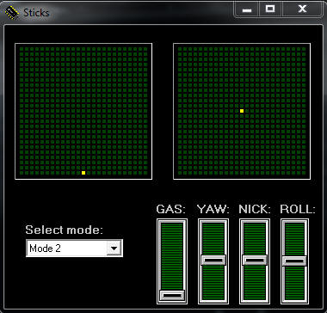This screenshot has height=313, width=327.
Task: Open the Select mode dropdown arrow
Action: (114, 249)
